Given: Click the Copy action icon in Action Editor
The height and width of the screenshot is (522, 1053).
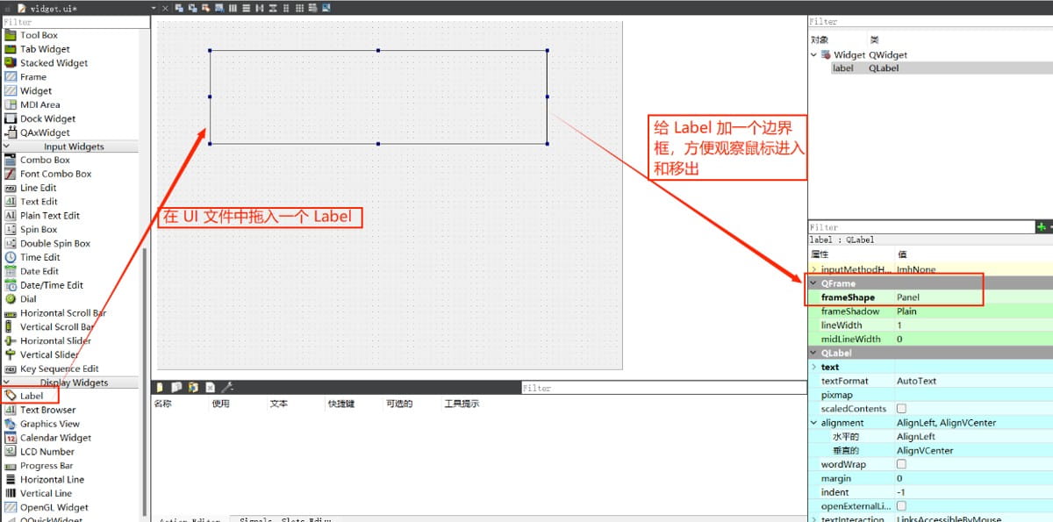Looking at the screenshot, I should (x=177, y=387).
